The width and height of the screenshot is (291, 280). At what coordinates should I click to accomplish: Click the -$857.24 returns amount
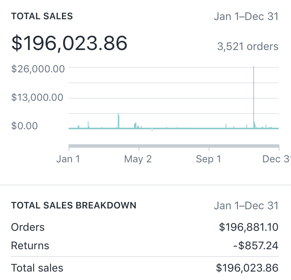click(256, 246)
